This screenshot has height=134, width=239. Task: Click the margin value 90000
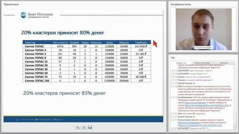(124, 77)
